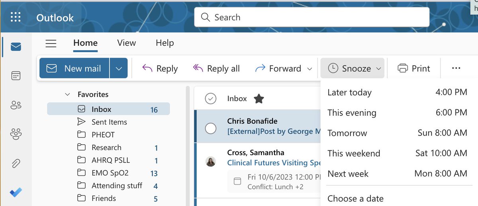The image size is (478, 206).
Task: Open the Snooze dropdown chevron
Action: point(378,69)
